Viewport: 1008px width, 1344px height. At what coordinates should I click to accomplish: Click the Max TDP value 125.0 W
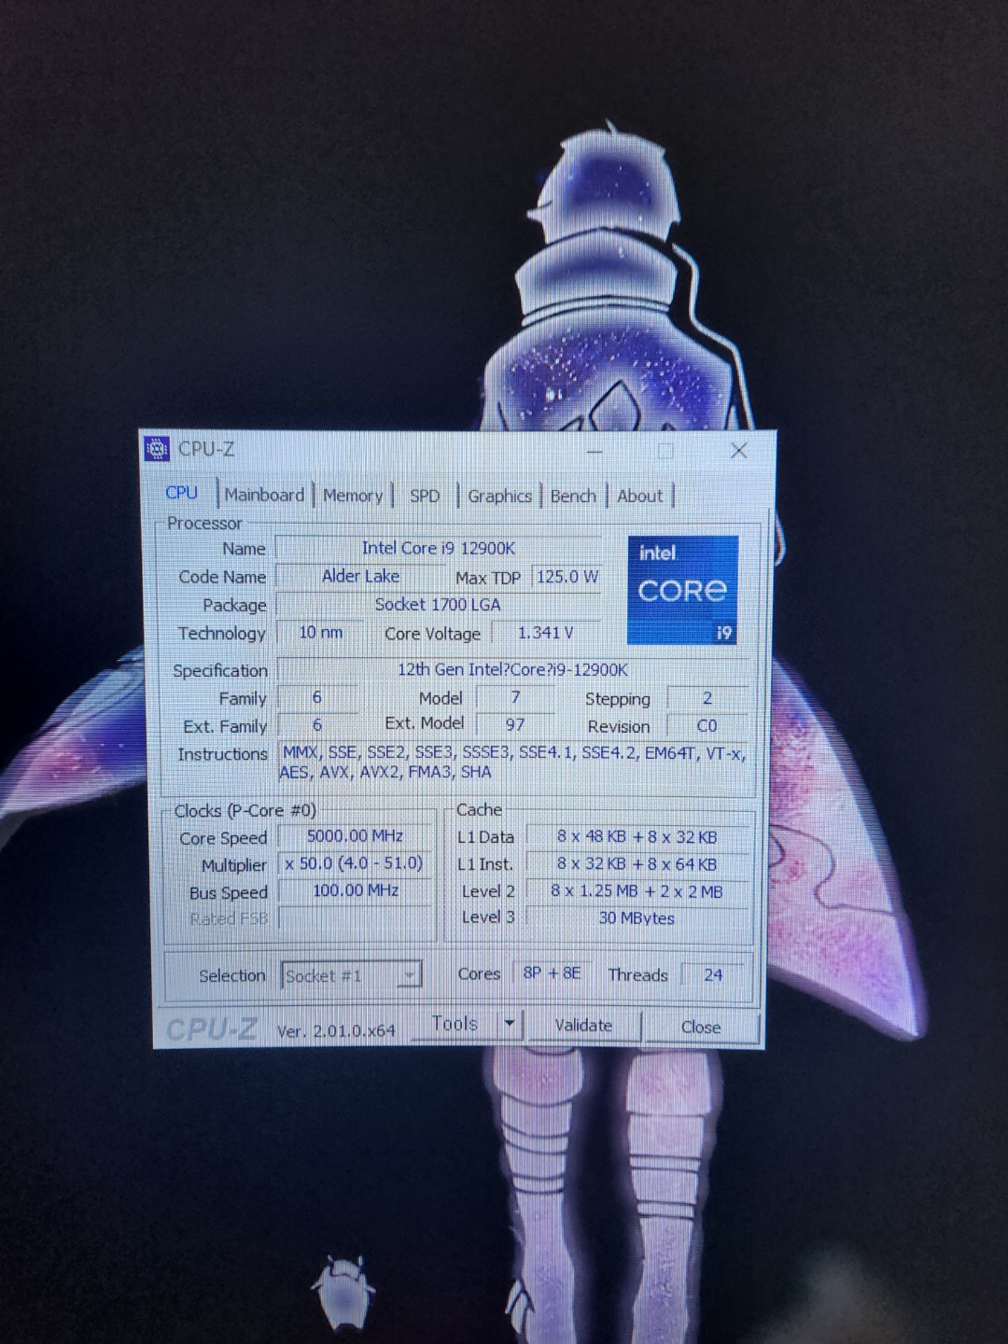[x=567, y=576]
